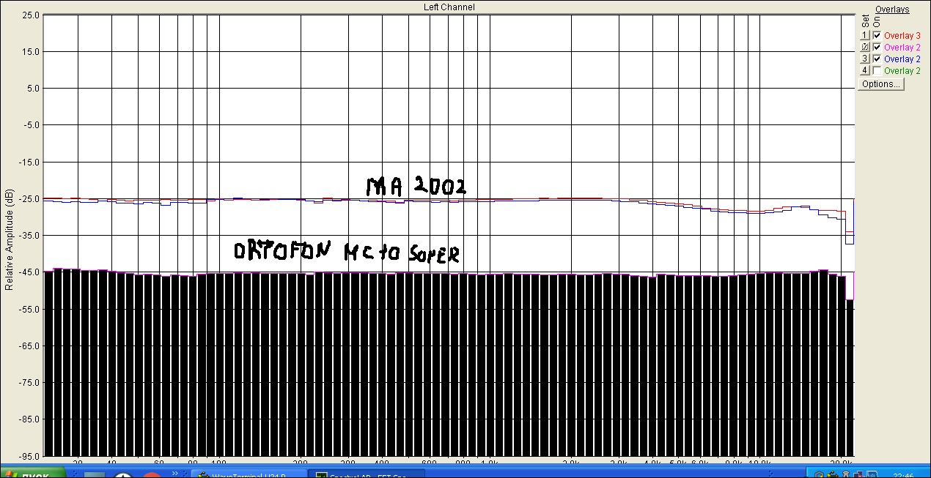
Task: Click the -25.0 amplitude axis value
Action: tap(29, 199)
